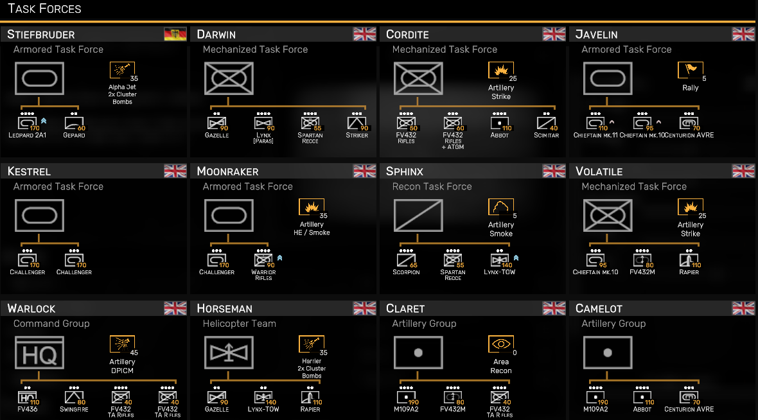Click the Sphinx recon task force symbol
The width and height of the screenshot is (758, 420).
(x=418, y=216)
